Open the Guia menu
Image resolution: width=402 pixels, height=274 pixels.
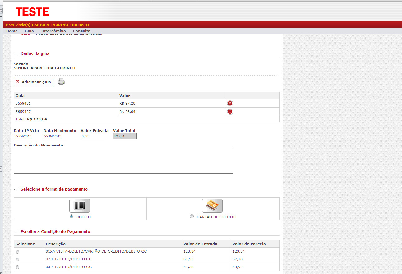[x=29, y=31]
